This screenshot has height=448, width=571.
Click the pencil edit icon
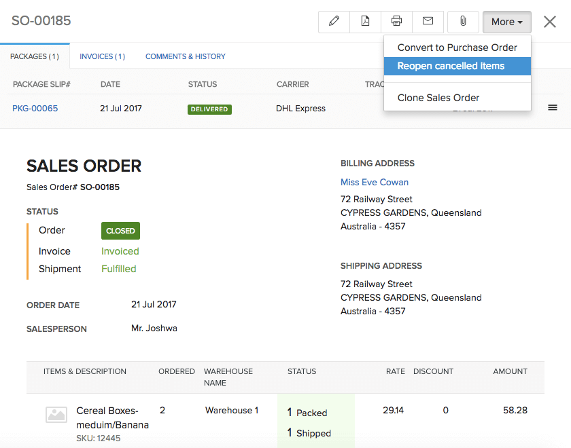pyautogui.click(x=334, y=22)
